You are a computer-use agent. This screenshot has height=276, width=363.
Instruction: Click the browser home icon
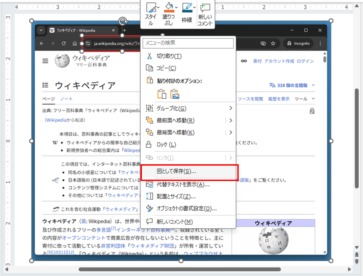point(75,43)
